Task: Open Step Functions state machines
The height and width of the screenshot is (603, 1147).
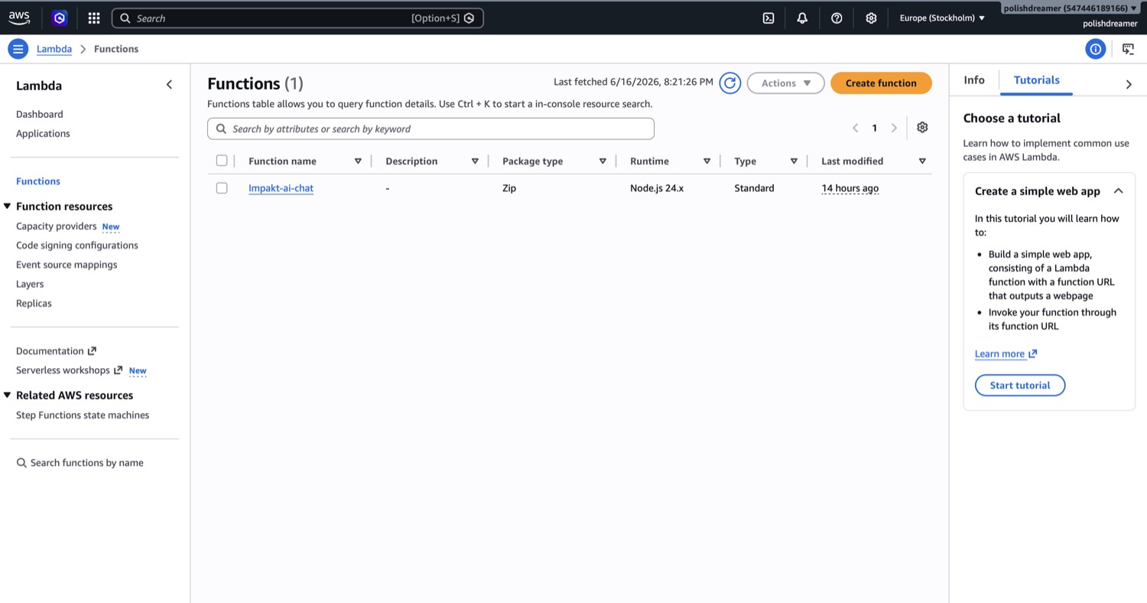Action: point(83,416)
